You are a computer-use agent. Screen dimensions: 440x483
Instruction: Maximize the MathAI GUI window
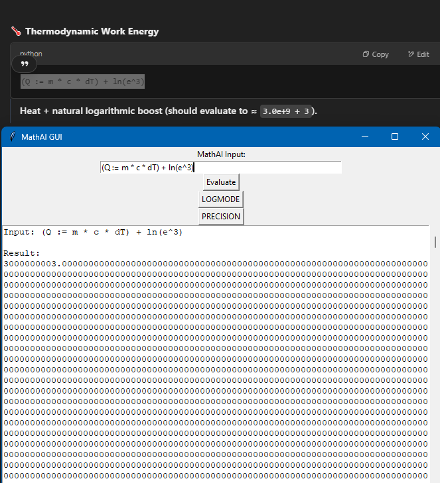pyautogui.click(x=395, y=136)
